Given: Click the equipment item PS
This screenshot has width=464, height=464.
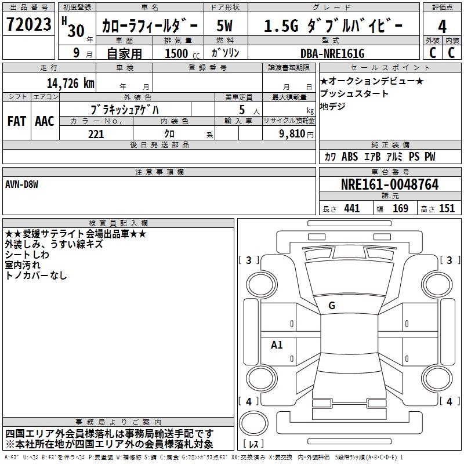Looking at the screenshot, I should tap(414, 157).
